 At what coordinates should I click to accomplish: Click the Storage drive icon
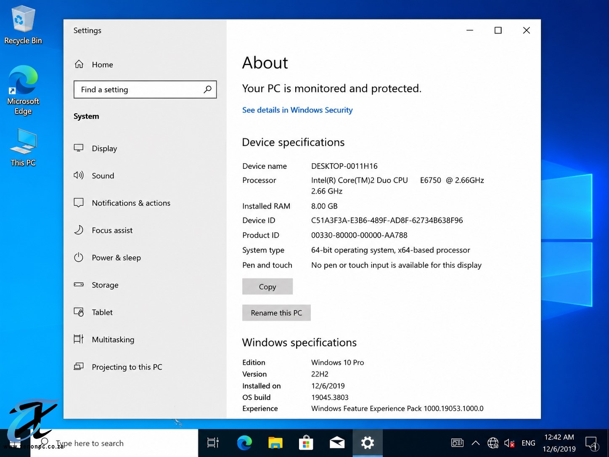click(79, 284)
